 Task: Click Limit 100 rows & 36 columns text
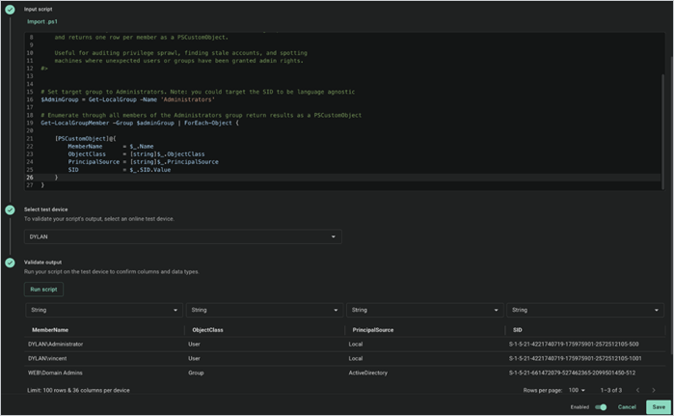point(78,390)
